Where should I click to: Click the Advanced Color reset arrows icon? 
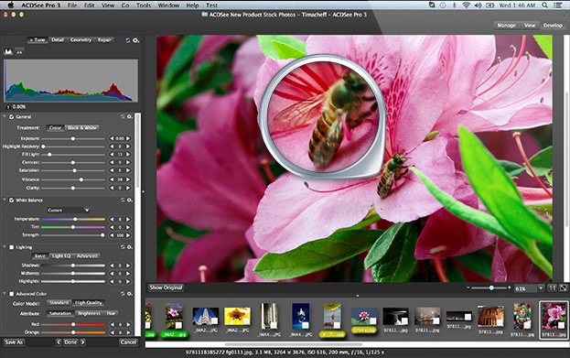[123, 294]
